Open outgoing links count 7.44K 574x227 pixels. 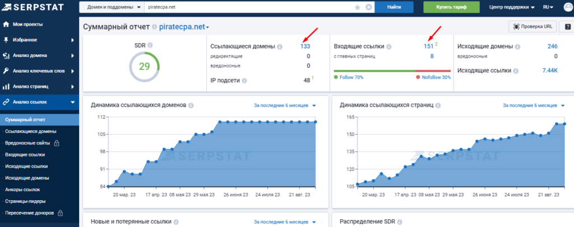[550, 70]
